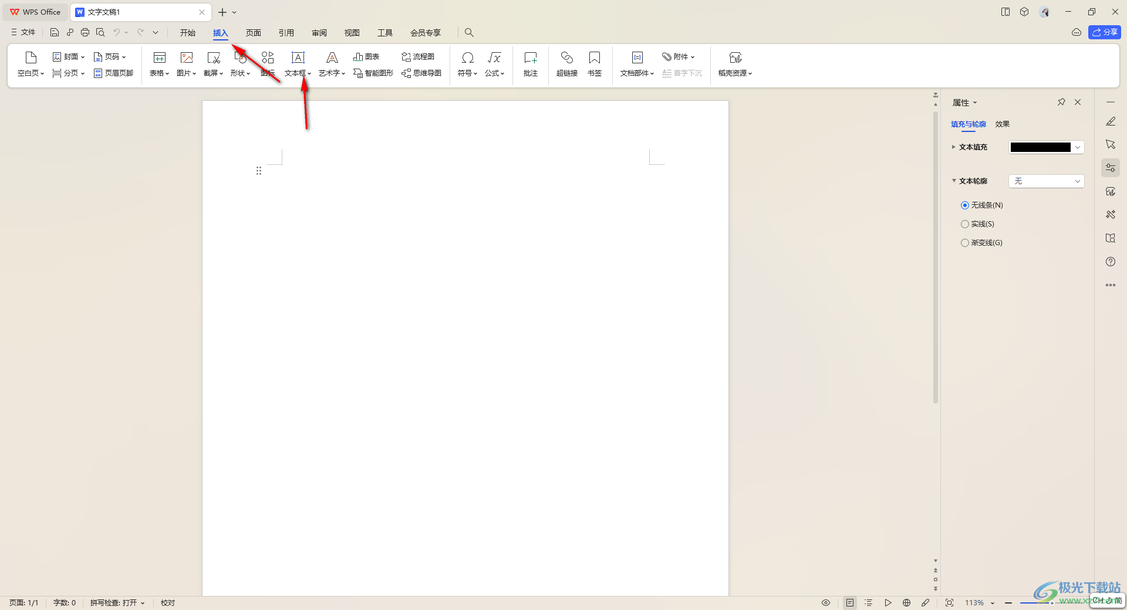Add a 批注 comment
1127x610 pixels.
coord(531,64)
